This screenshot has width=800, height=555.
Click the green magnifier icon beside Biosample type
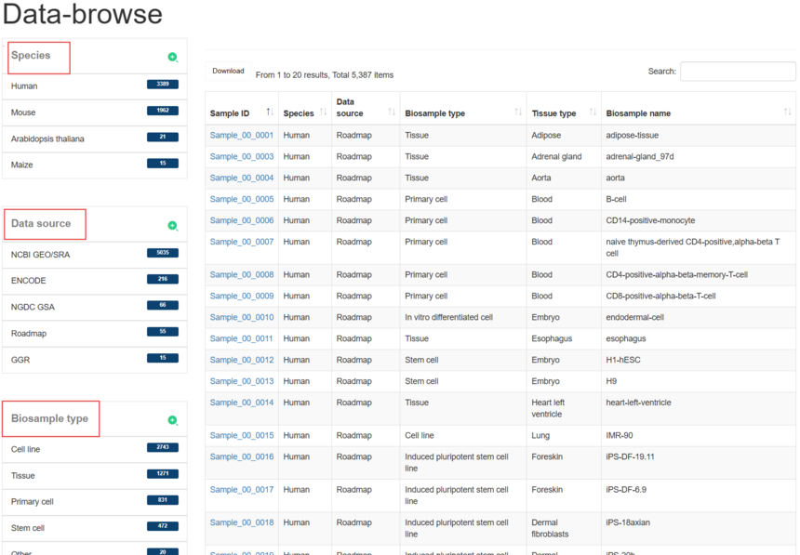point(172,421)
